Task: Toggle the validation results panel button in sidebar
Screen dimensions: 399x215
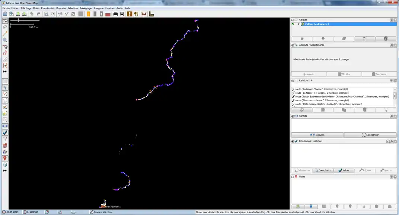Action: pyautogui.click(x=5, y=132)
